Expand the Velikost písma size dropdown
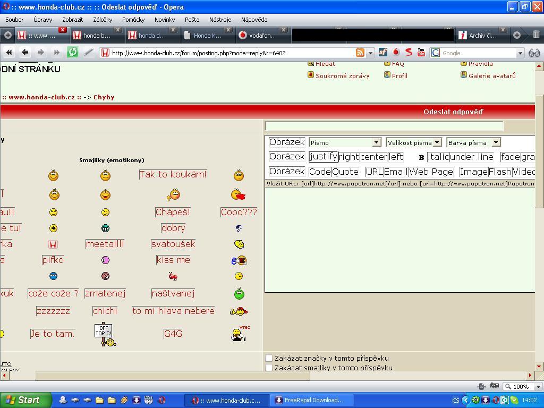 (413, 142)
